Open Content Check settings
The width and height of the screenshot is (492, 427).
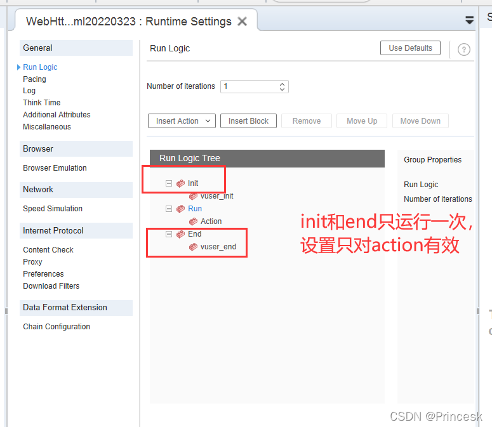[48, 250]
